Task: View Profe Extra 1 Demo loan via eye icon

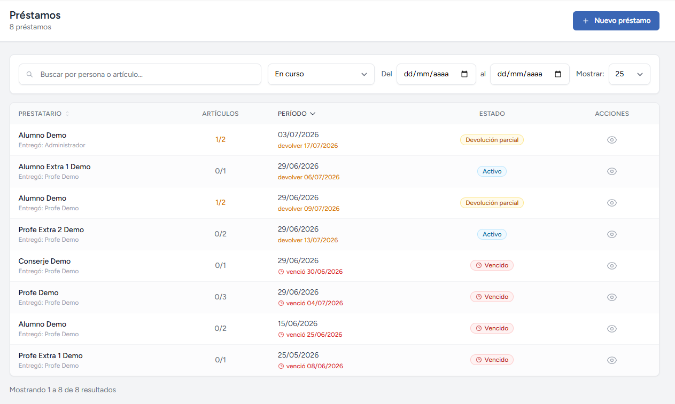Action: (612, 360)
